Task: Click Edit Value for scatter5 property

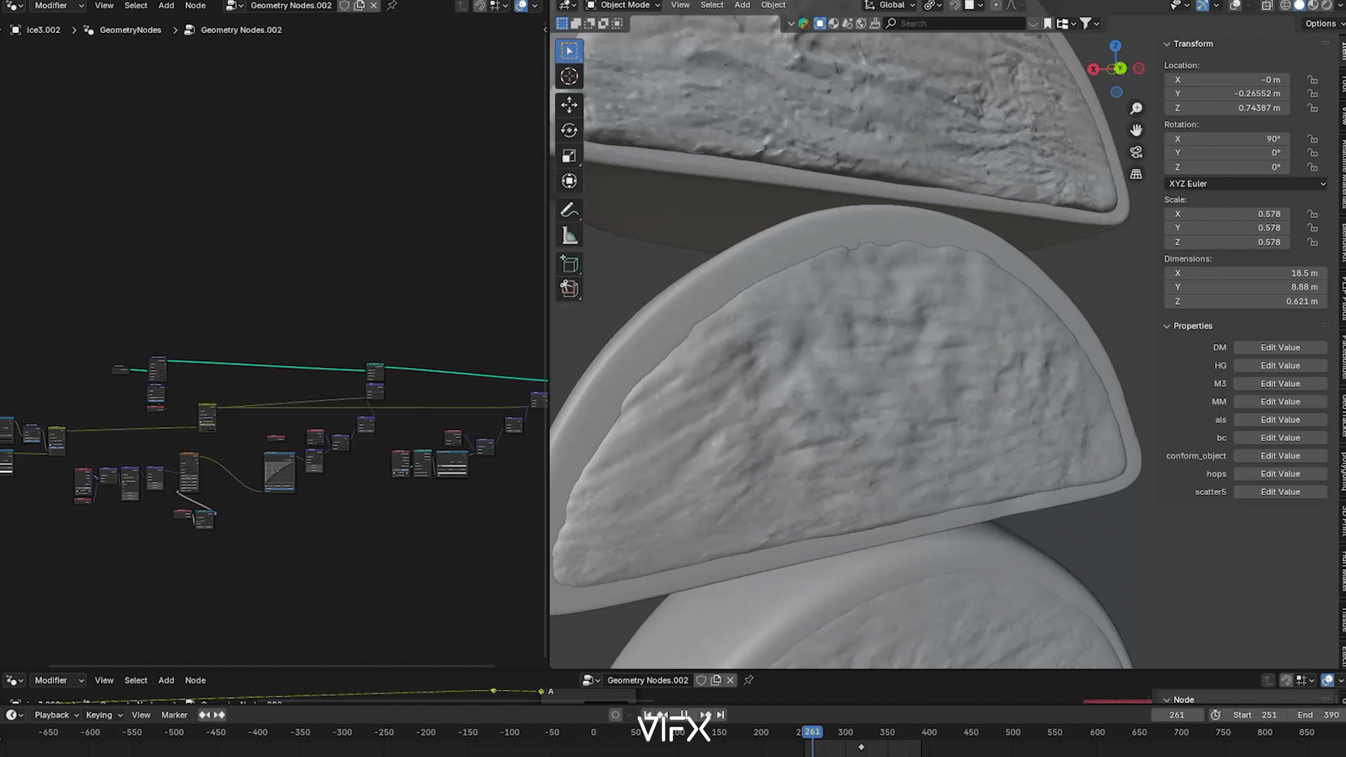Action: (x=1280, y=492)
